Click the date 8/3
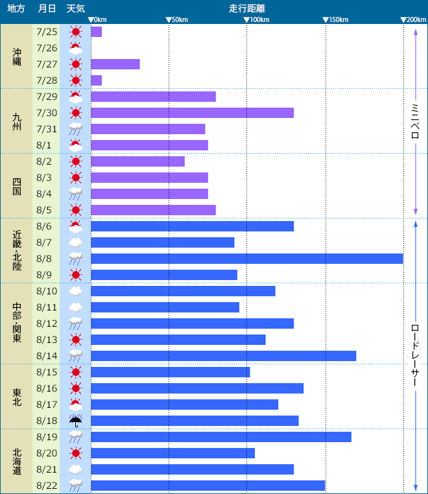Viewport: 428px width, 494px height. [x=44, y=178]
